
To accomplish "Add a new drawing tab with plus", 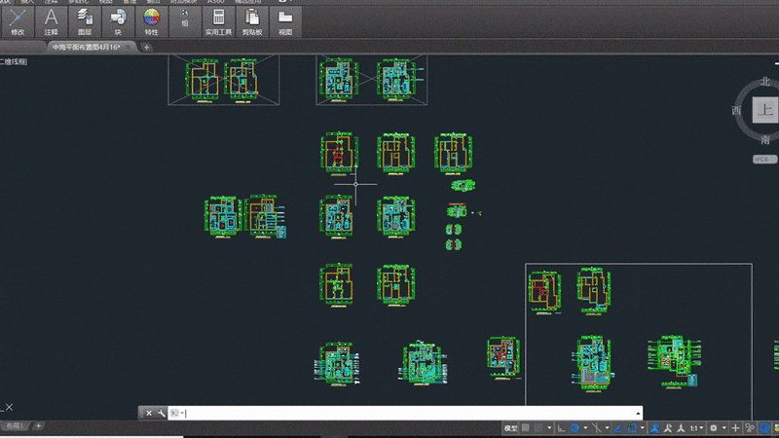I will (147, 47).
